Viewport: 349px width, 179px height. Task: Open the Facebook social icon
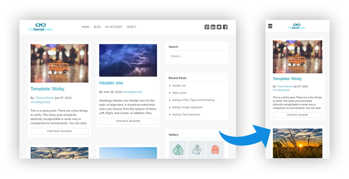click(225, 27)
